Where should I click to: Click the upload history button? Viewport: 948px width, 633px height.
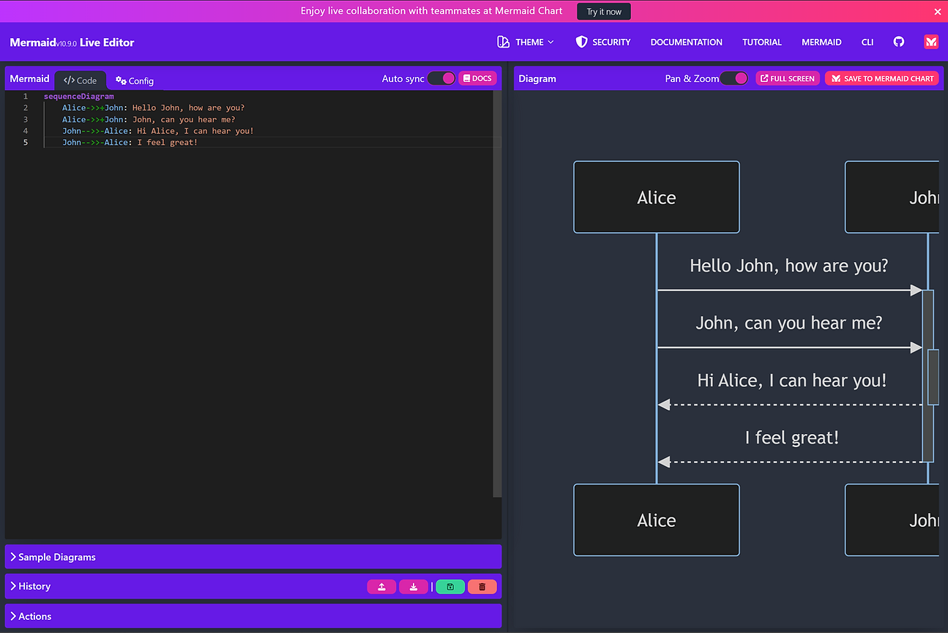pyautogui.click(x=381, y=587)
